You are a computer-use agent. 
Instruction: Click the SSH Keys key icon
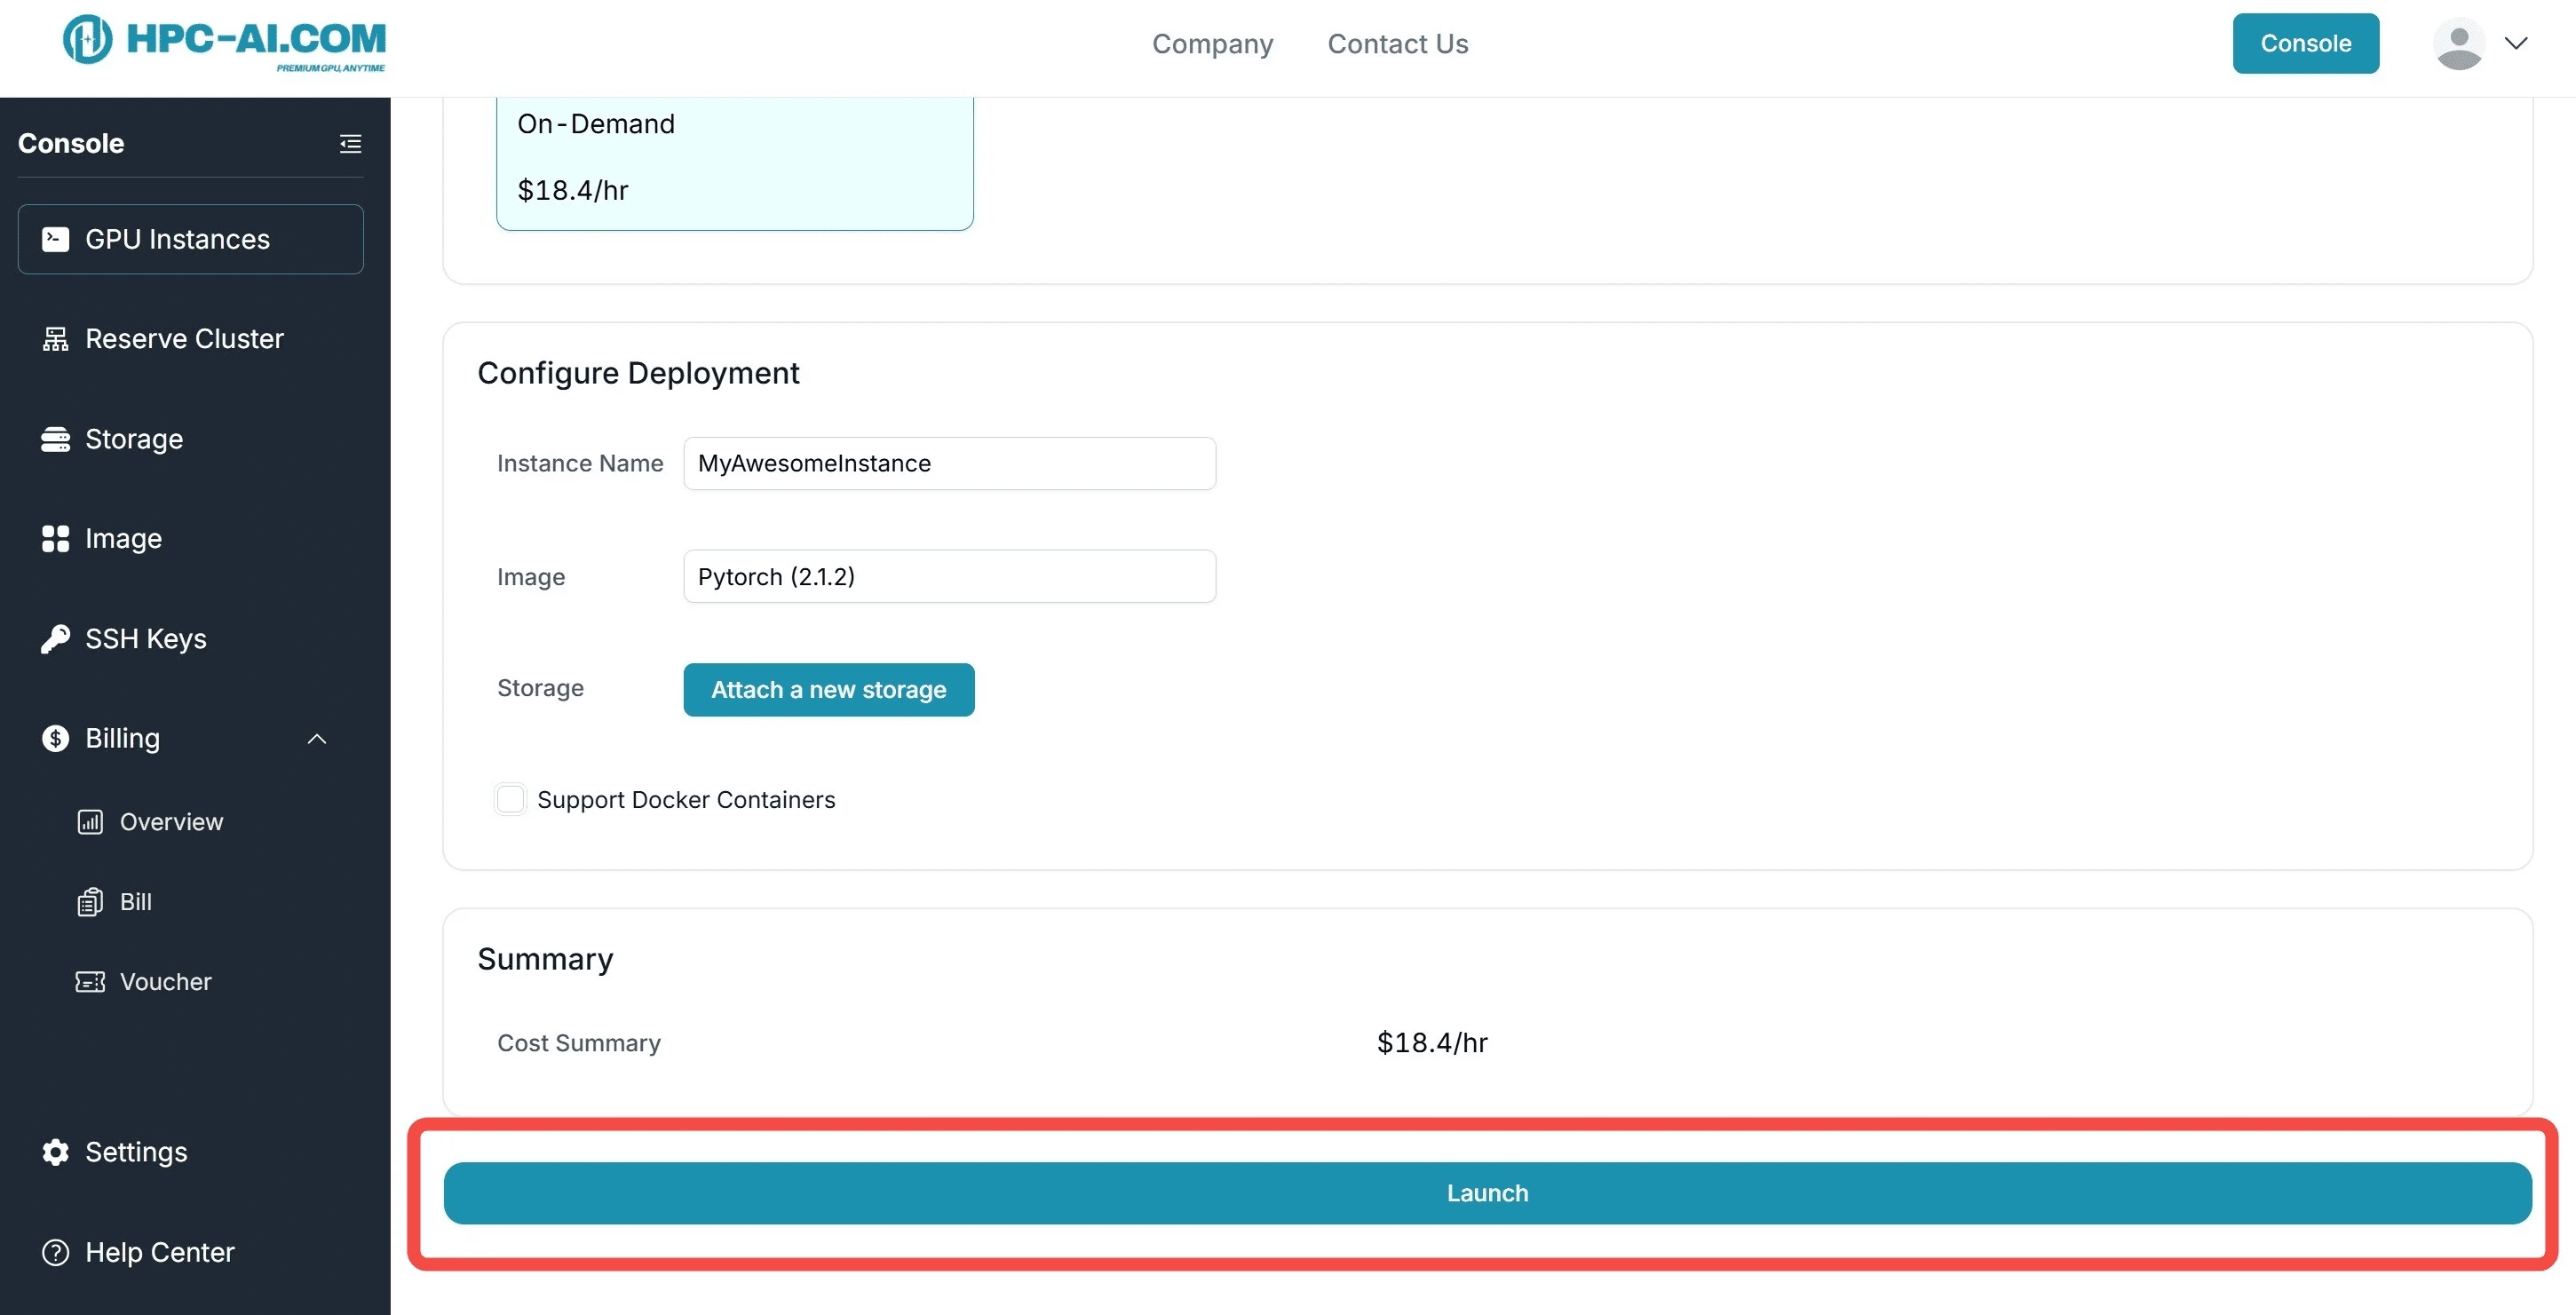(56, 639)
